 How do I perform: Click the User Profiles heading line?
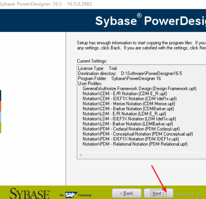tap(90, 83)
